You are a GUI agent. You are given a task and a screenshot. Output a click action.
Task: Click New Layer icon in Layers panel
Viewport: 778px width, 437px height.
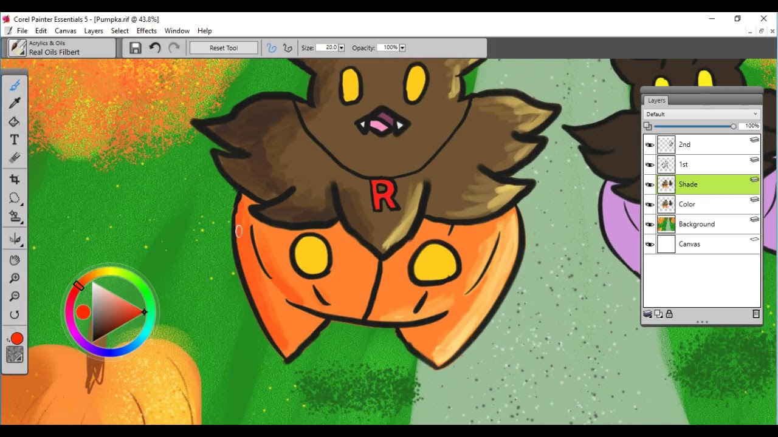[658, 314]
